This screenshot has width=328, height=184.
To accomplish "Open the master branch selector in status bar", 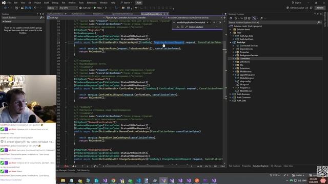I will point(298,175).
